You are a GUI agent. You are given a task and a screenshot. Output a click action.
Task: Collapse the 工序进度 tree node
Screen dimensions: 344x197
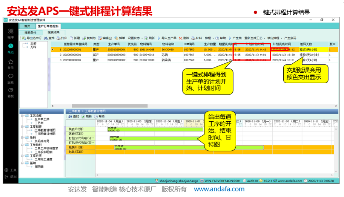tap(22, 156)
